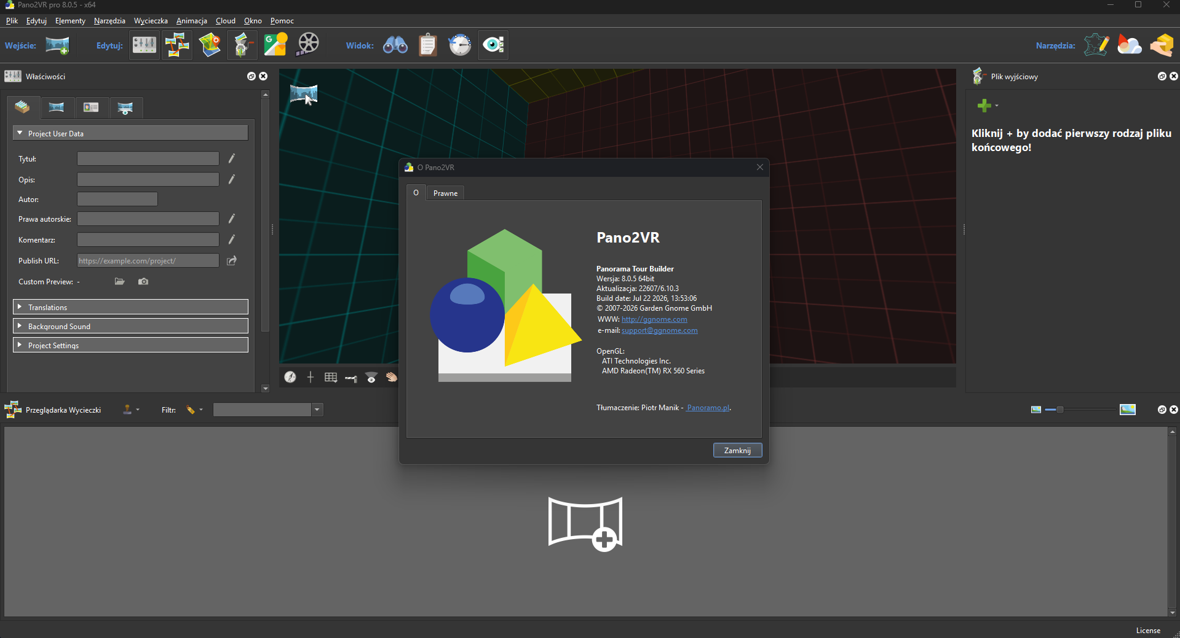Toggle the field-of-view eye icon in viewer

371,377
